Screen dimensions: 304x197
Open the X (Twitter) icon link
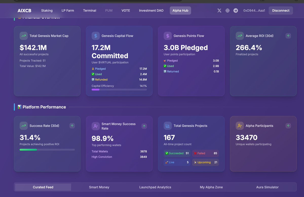coord(219,11)
